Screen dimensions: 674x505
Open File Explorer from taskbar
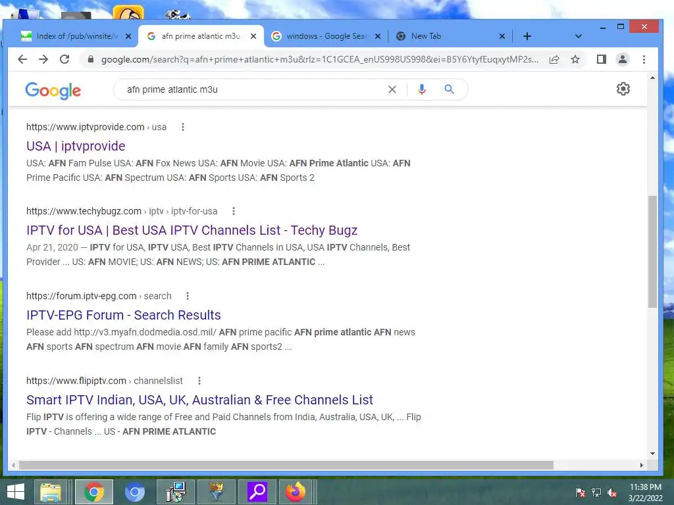(51, 492)
